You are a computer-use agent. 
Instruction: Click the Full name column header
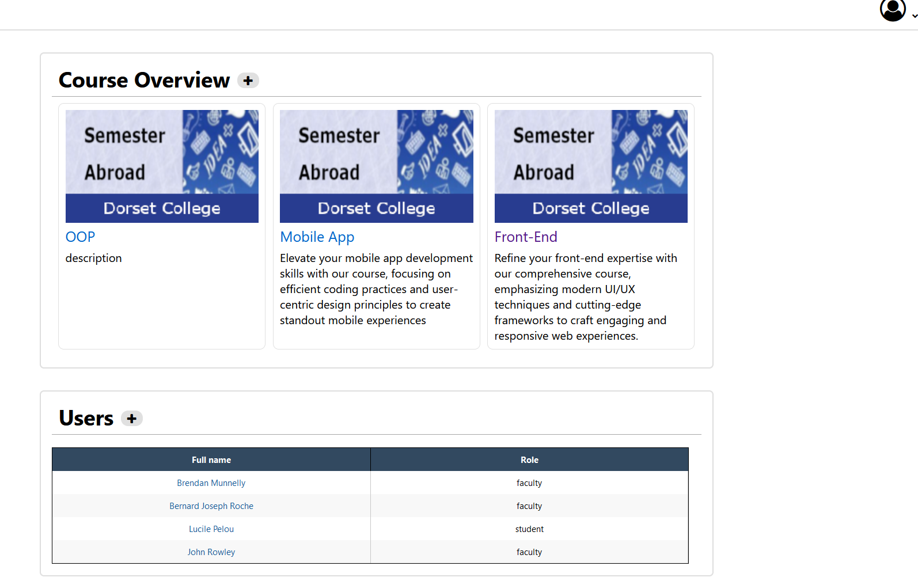tap(211, 459)
